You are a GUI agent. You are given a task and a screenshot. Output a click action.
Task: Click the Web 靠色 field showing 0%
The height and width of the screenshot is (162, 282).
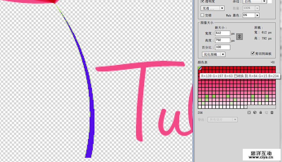[249, 15]
